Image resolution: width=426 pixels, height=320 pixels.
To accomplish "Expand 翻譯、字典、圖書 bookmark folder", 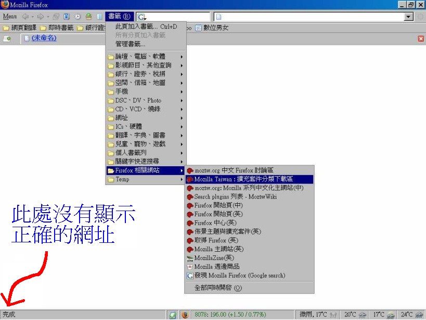I will [x=146, y=135].
